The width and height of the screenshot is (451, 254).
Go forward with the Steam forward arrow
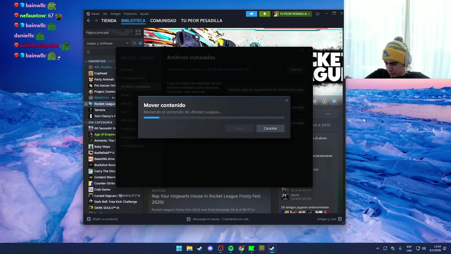point(96,20)
